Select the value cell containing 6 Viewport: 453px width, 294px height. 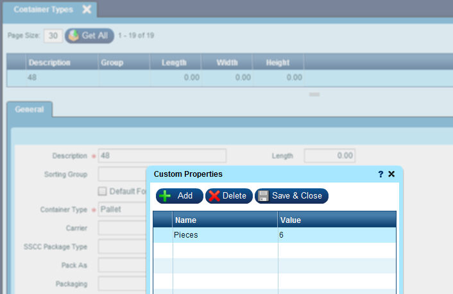(337, 235)
